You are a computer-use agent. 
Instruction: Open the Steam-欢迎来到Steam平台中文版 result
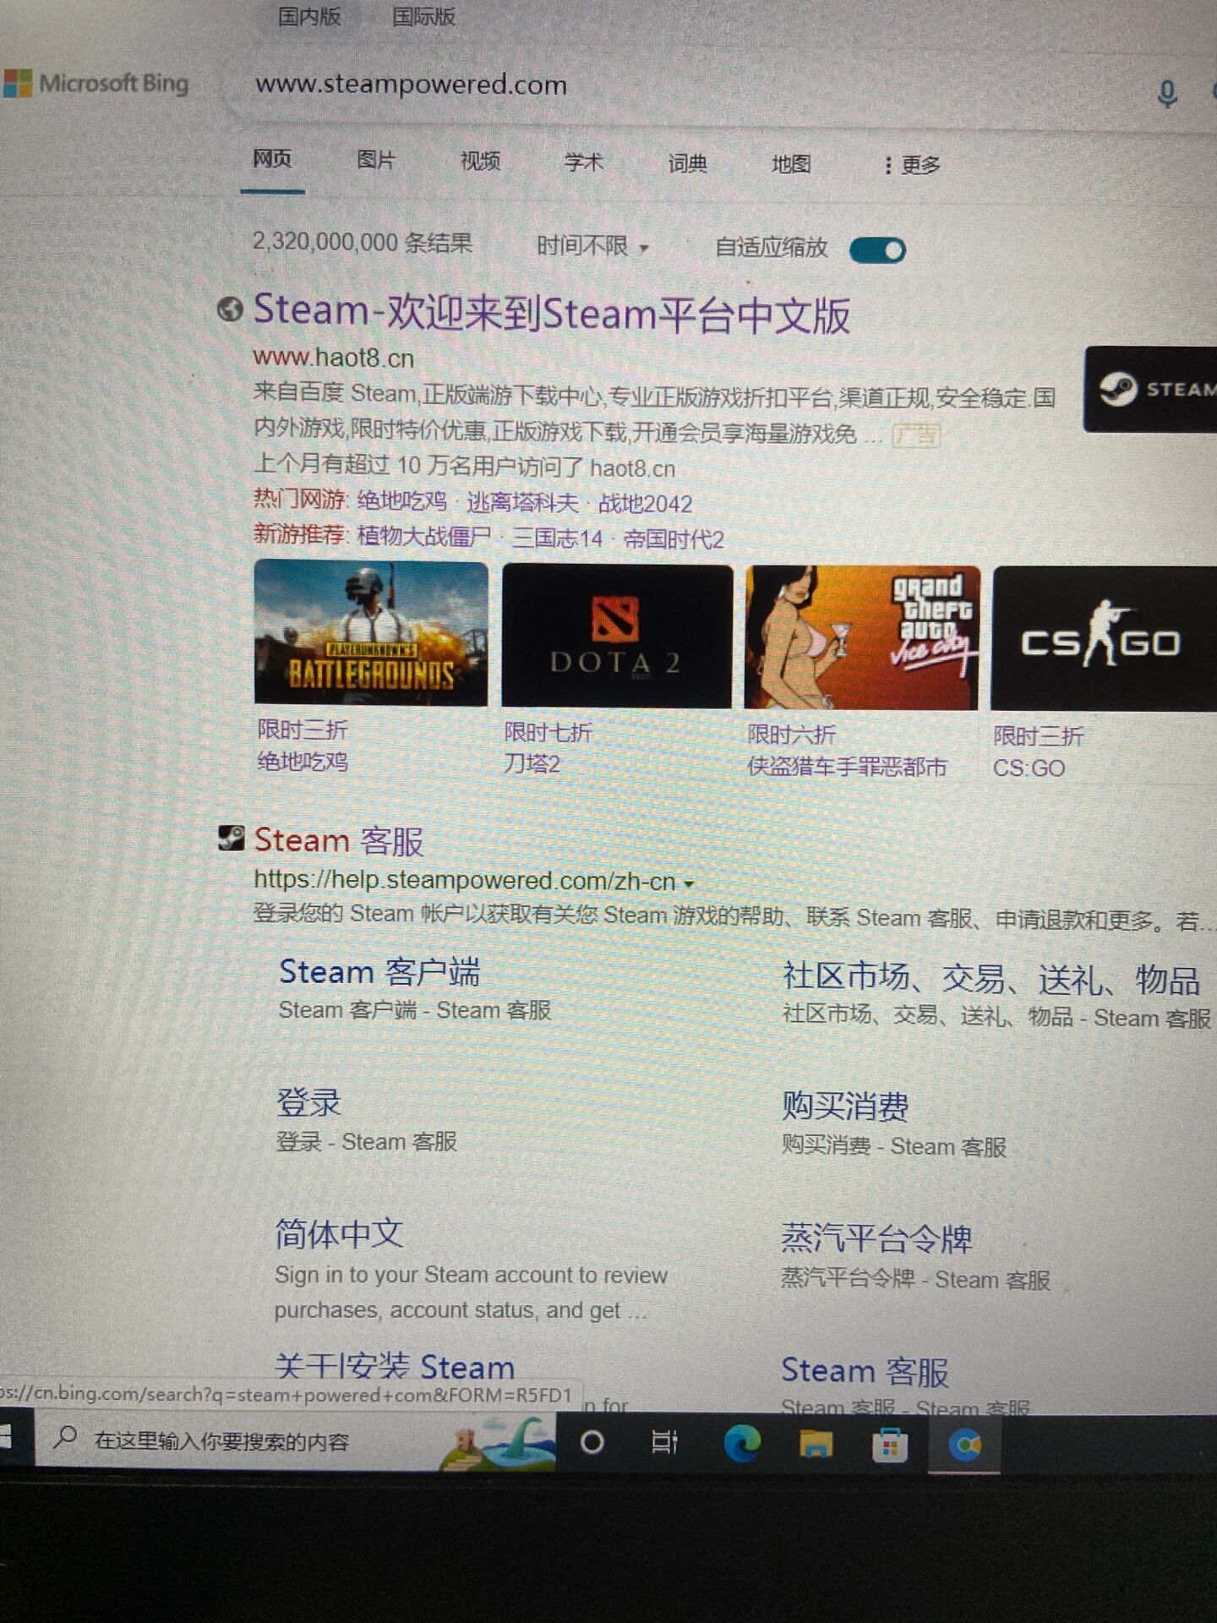552,313
